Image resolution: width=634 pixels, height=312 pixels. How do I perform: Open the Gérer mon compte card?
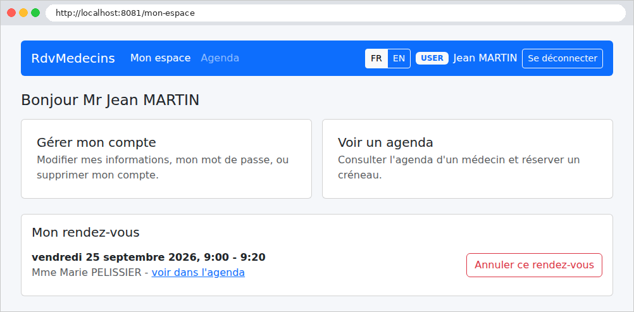pyautogui.click(x=166, y=159)
